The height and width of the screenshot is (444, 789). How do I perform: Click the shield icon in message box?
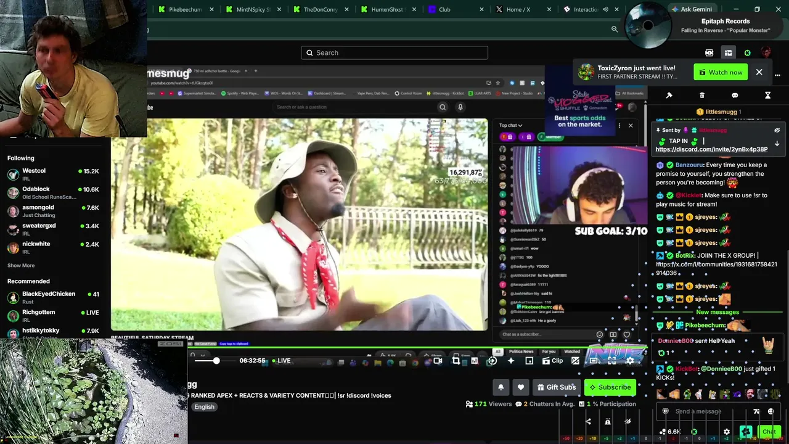tap(666, 411)
